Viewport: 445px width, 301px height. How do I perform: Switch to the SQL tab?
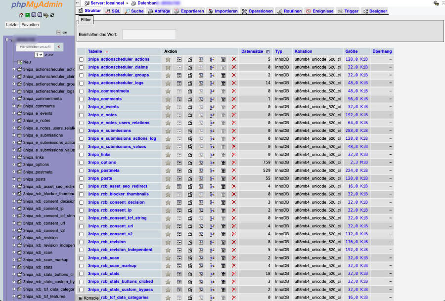112,11
